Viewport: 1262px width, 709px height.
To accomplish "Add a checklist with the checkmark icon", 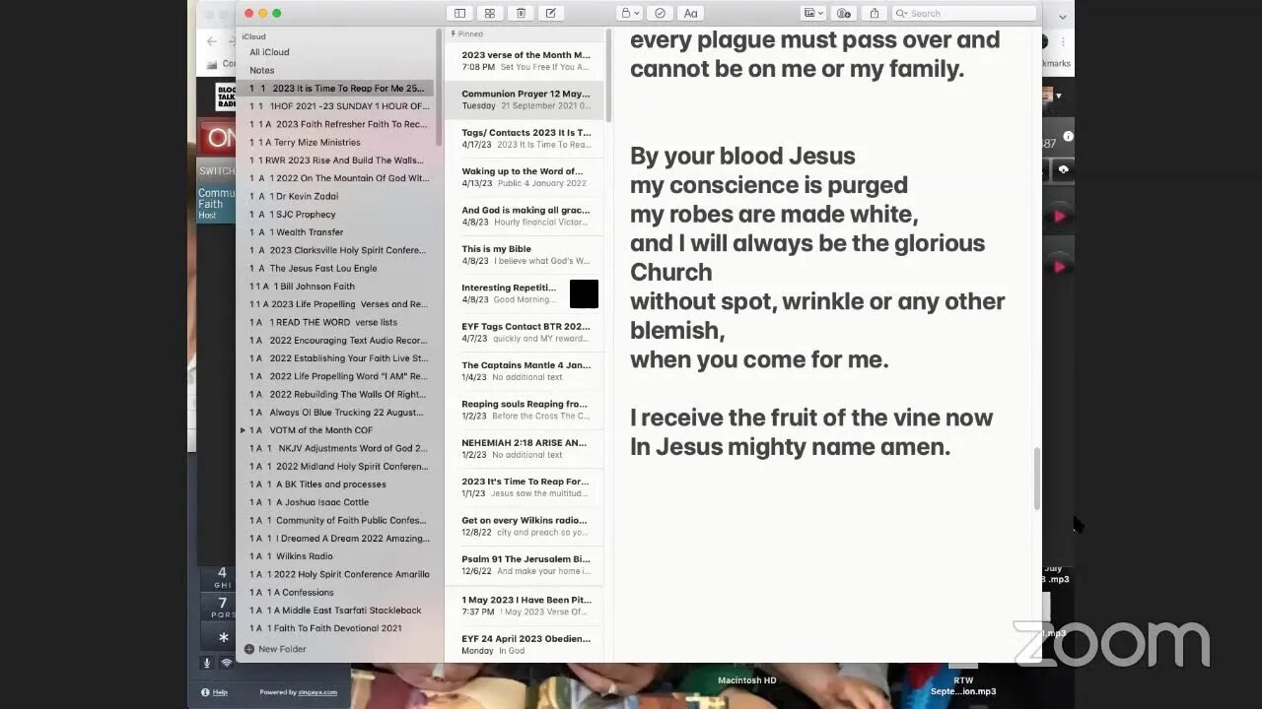I will tap(661, 13).
